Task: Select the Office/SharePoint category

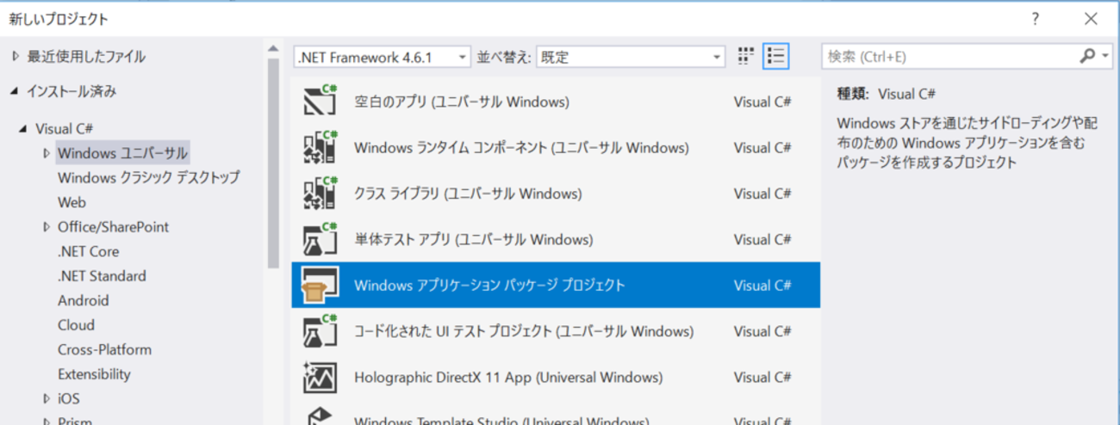Action: point(113,227)
